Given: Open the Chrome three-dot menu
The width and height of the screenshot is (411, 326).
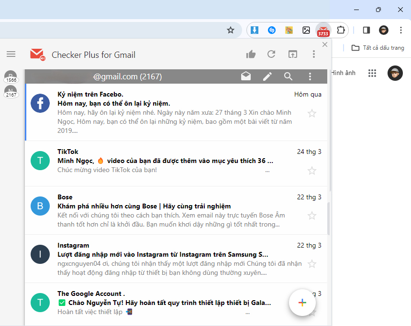Looking at the screenshot, I should pos(401,30).
